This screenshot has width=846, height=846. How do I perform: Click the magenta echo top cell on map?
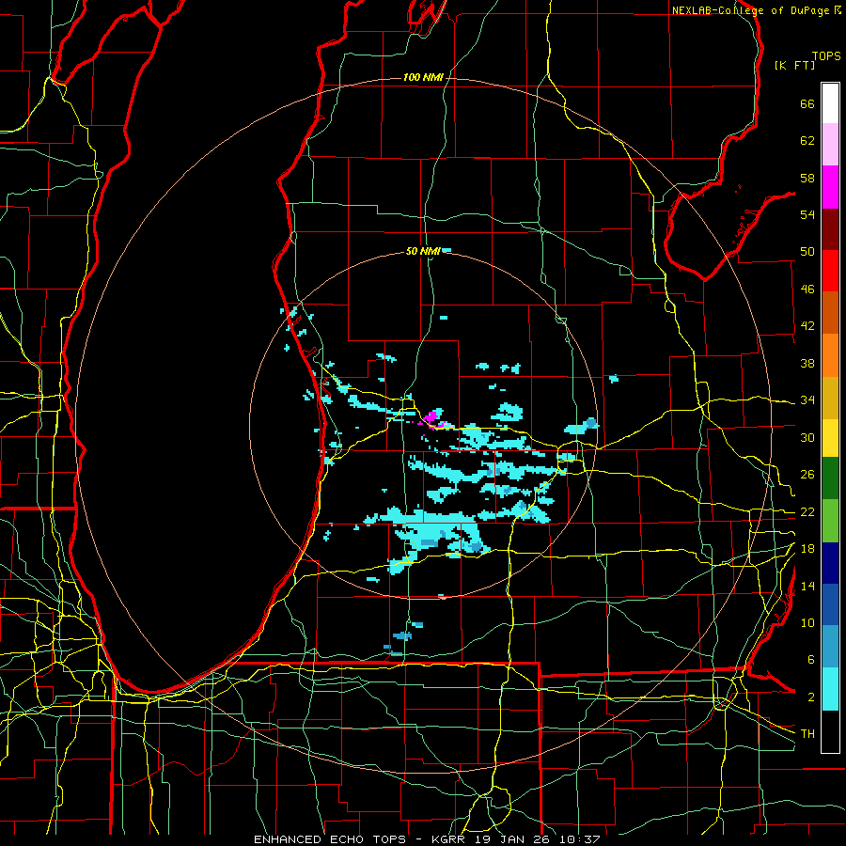click(432, 417)
